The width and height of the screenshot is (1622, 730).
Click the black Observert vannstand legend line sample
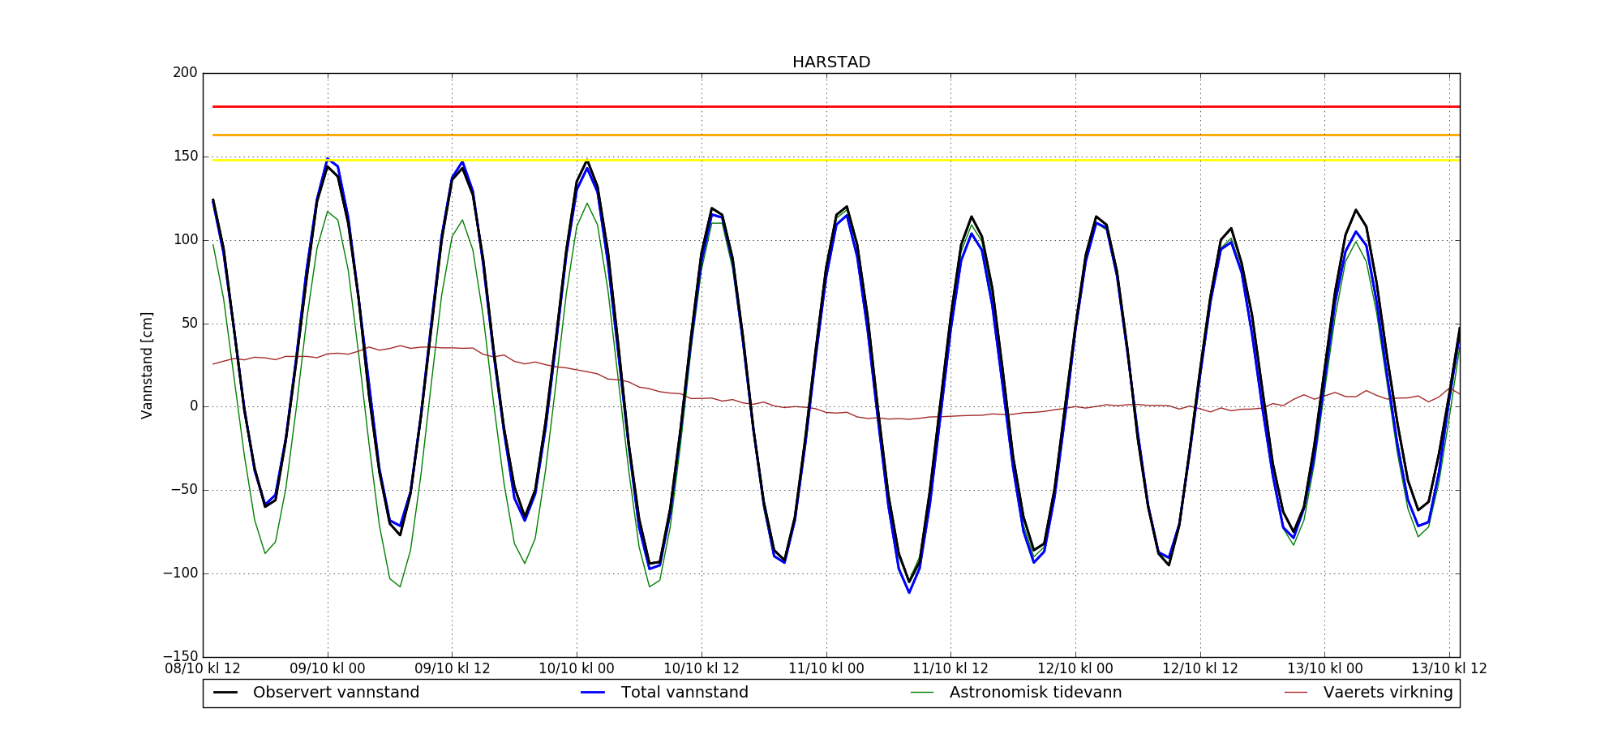(x=225, y=693)
